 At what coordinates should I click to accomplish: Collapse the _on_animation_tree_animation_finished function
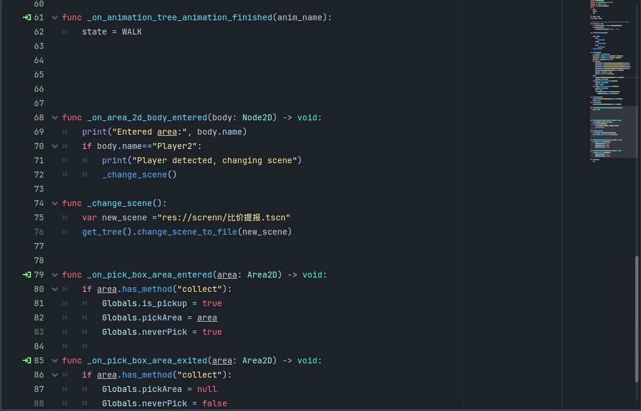pos(54,17)
